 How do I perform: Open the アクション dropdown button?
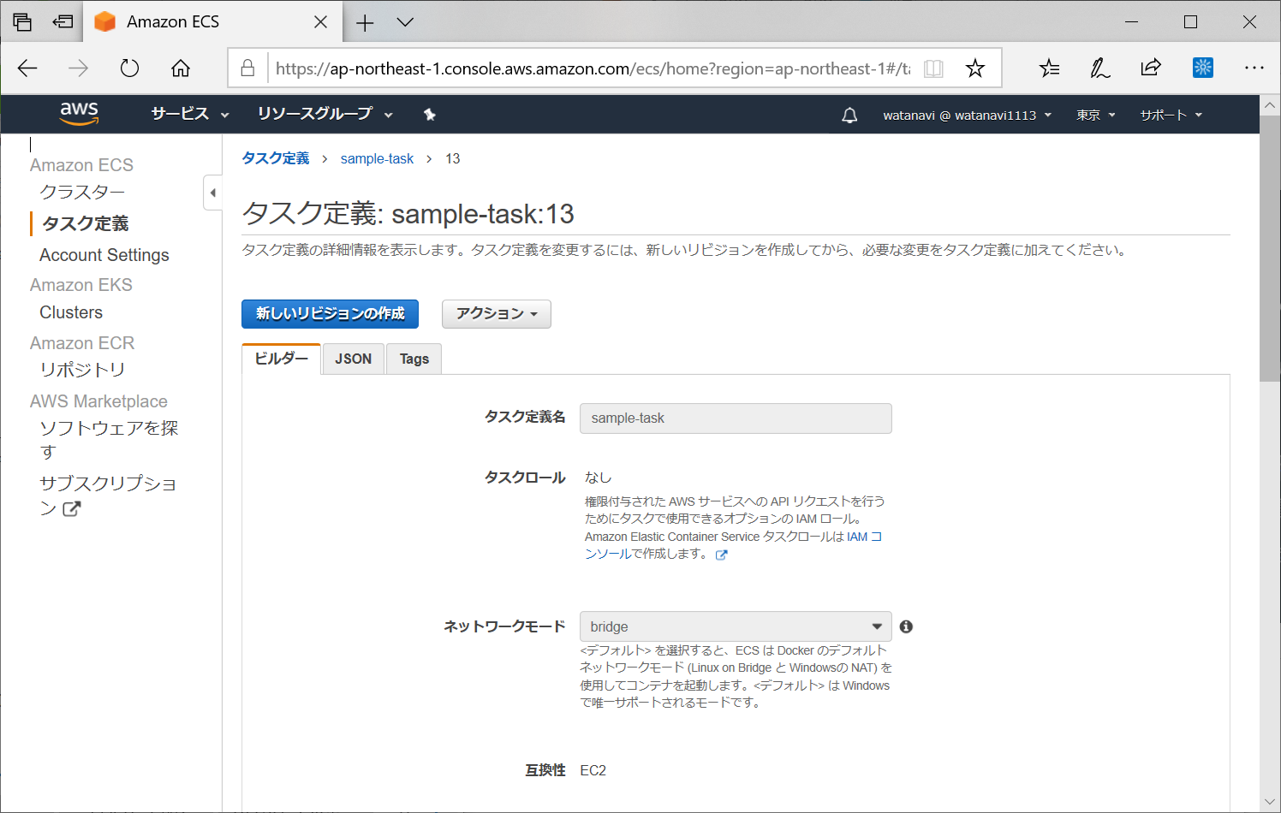[x=497, y=314]
